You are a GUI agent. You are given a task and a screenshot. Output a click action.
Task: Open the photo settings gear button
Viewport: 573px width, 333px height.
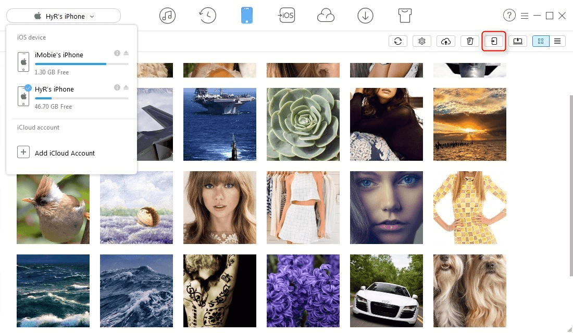click(422, 41)
